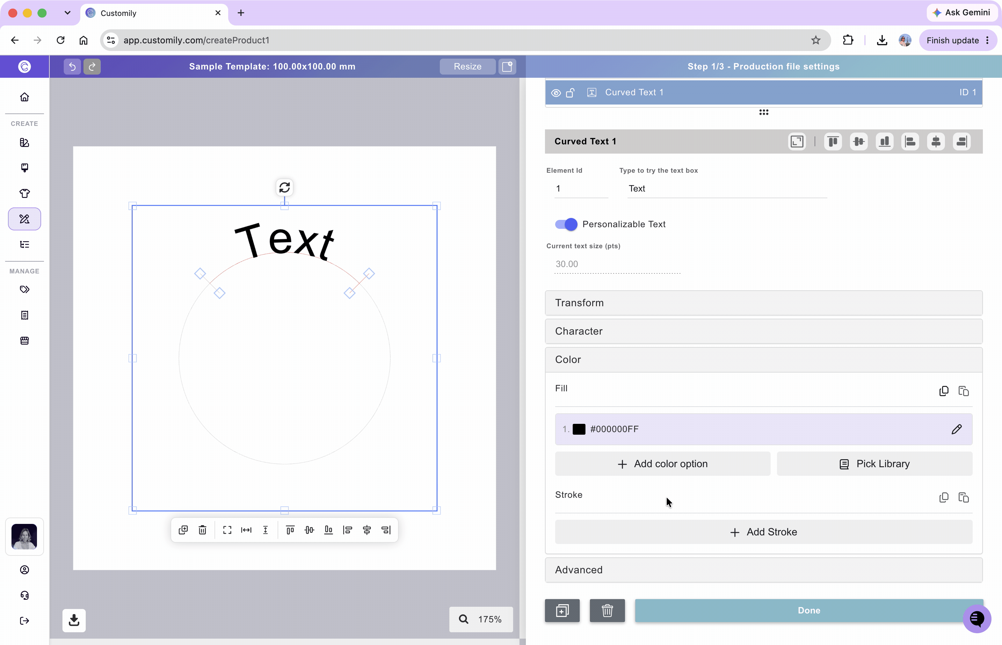Collapse the Color section
The width and height of the screenshot is (1002, 645).
point(763,360)
